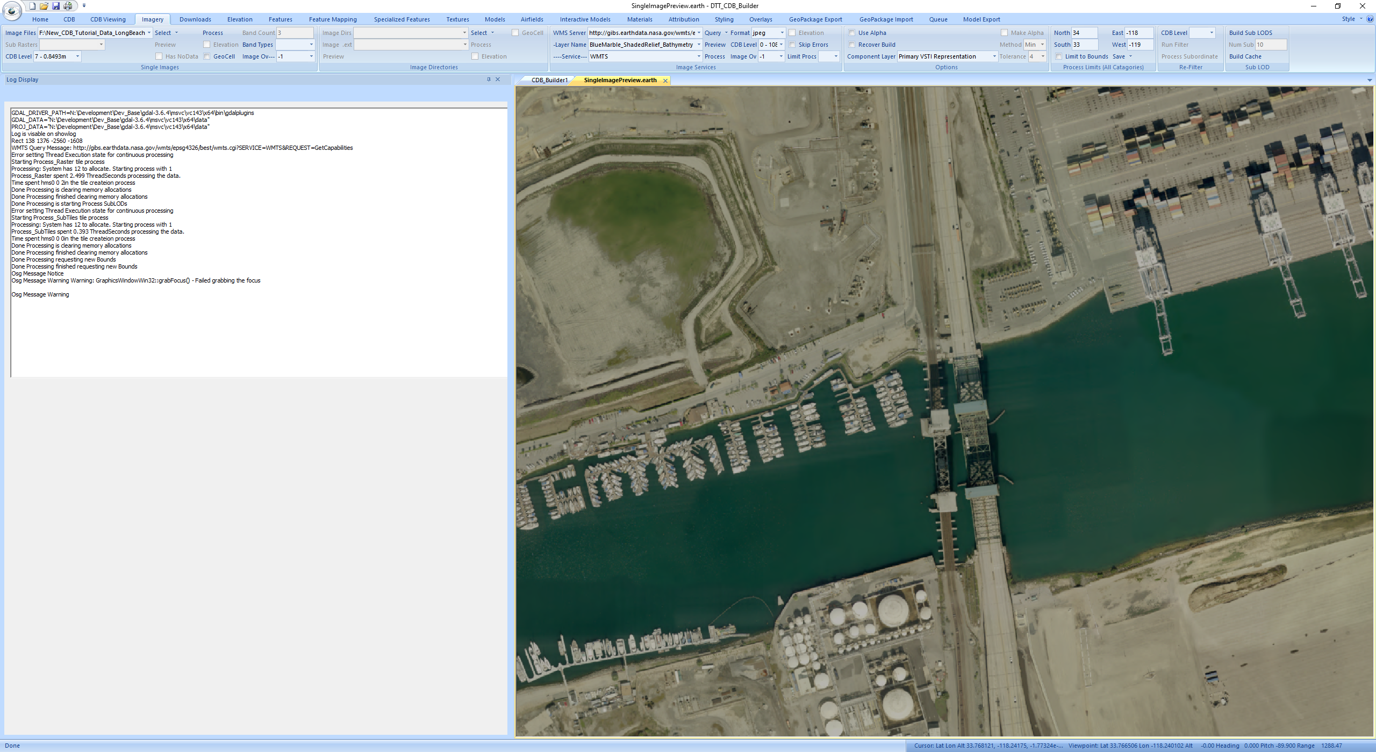Click Process in Image Services

tap(715, 56)
